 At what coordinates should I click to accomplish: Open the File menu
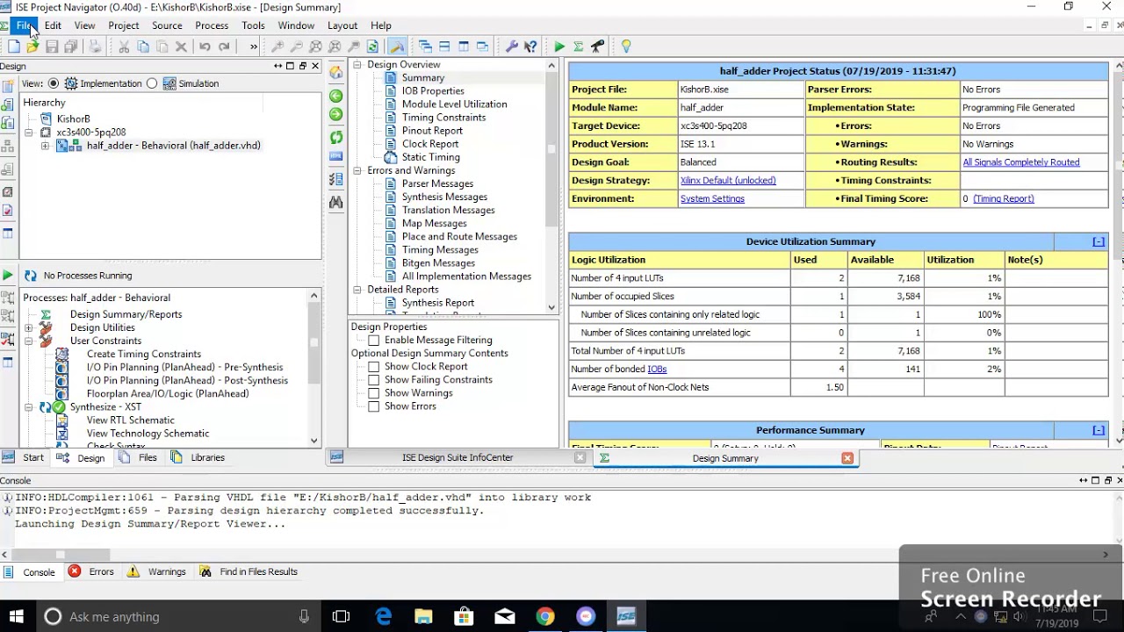24,25
